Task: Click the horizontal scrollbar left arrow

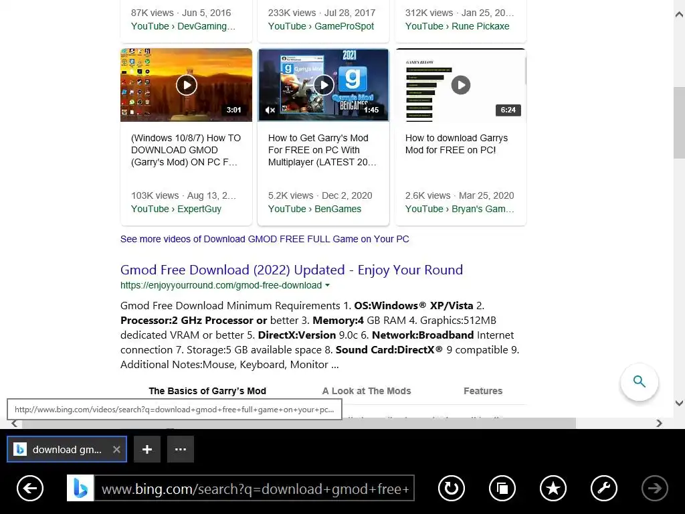Action: [x=14, y=423]
